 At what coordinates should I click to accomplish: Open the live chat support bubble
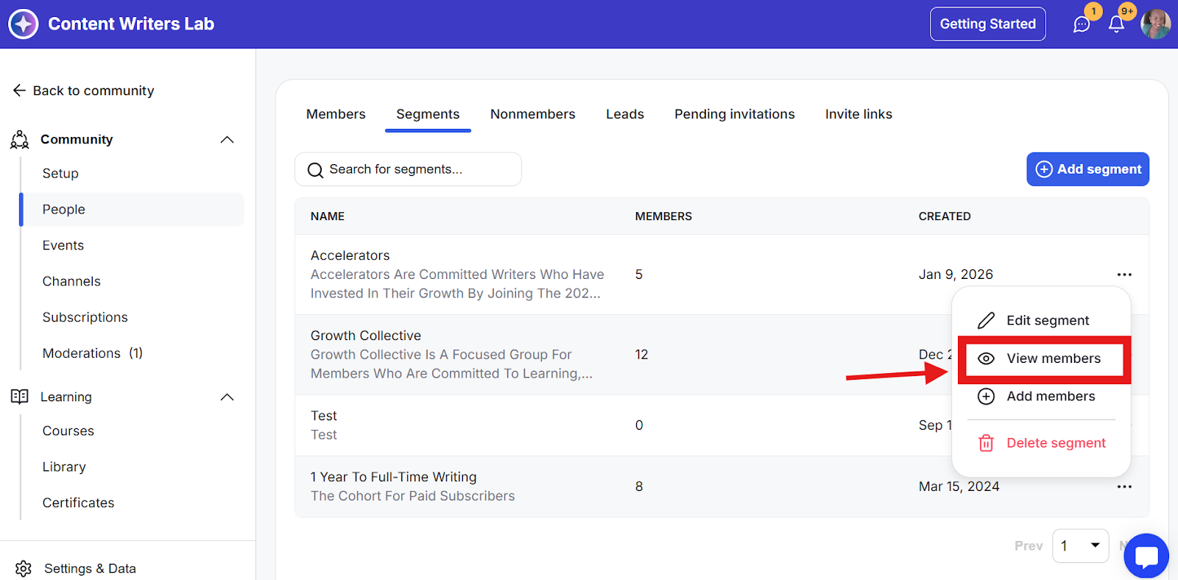[x=1146, y=556]
